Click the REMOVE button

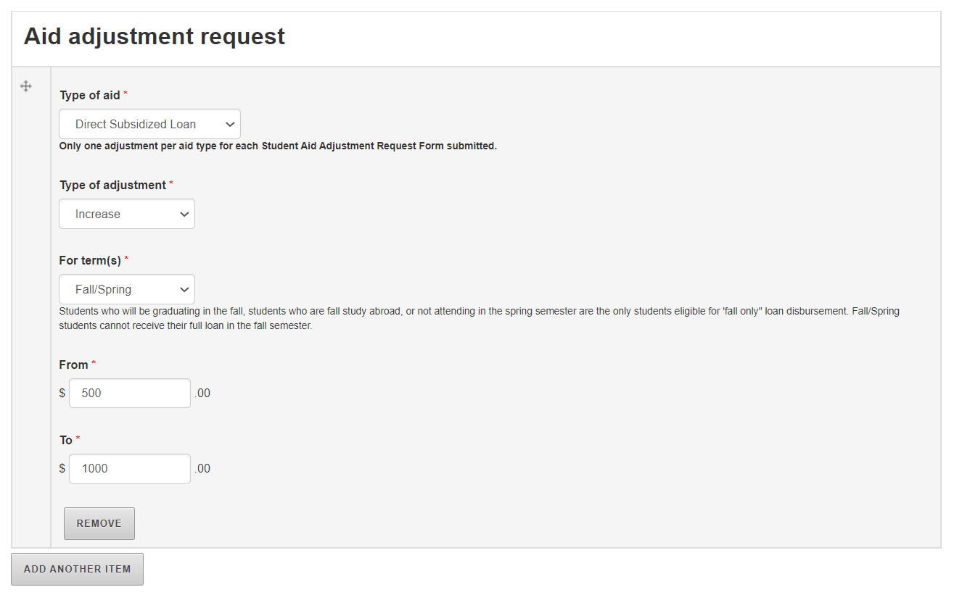click(99, 523)
